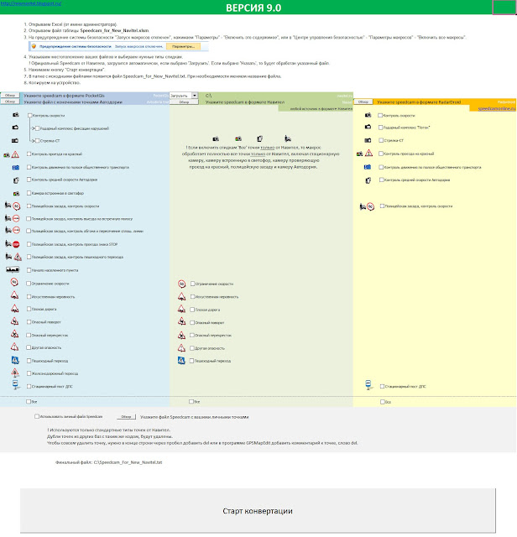Click the orange shield icon in the security warning bar
Viewport: 517px width, 537px height.
point(34,46)
